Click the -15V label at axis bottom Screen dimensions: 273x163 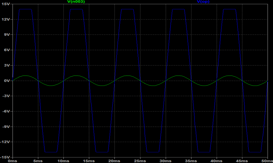(5, 157)
